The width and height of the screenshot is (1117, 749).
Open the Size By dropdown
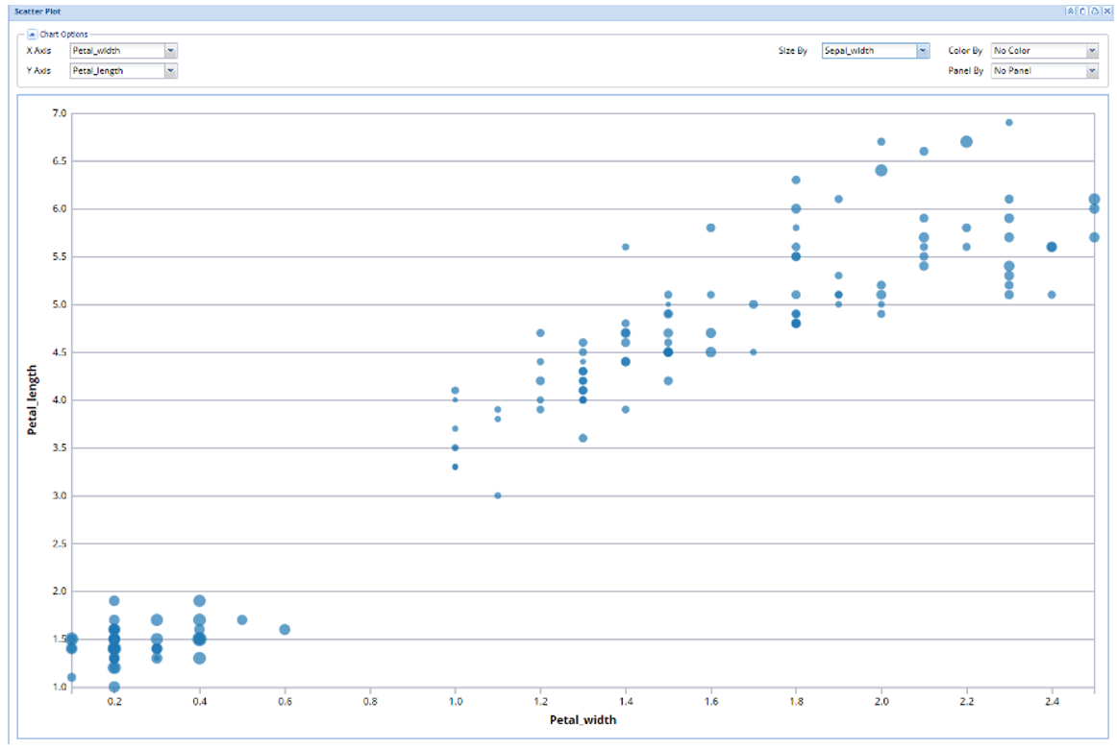(923, 50)
